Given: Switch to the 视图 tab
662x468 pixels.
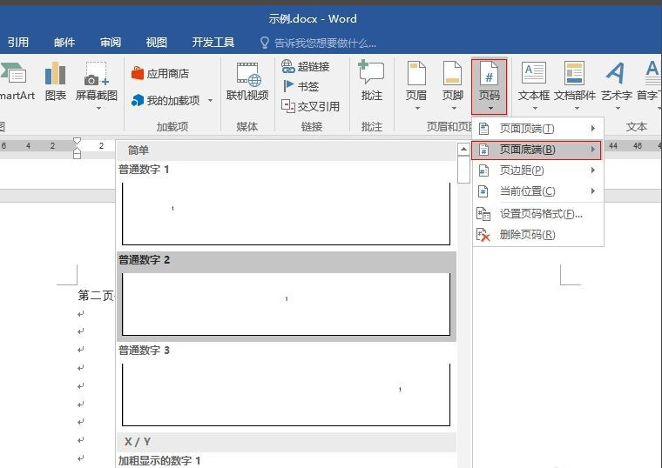Looking at the screenshot, I should point(156,42).
